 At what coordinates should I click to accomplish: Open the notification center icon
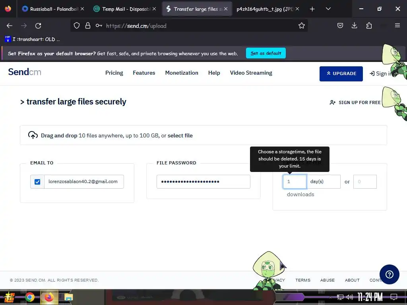point(394,297)
